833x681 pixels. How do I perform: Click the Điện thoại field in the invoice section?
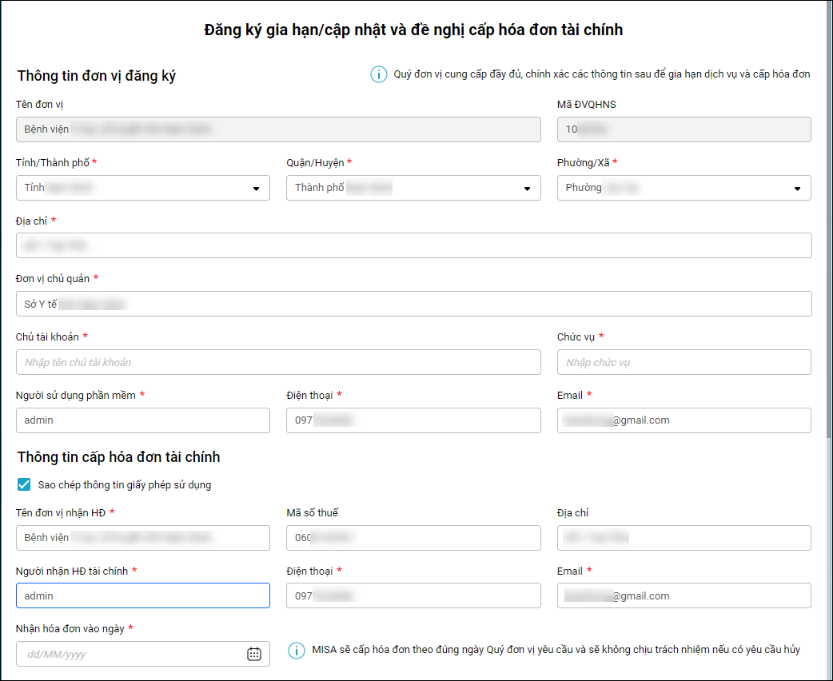[x=413, y=595]
